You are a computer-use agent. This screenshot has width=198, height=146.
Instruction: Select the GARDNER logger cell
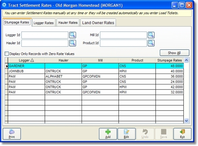click(26, 66)
